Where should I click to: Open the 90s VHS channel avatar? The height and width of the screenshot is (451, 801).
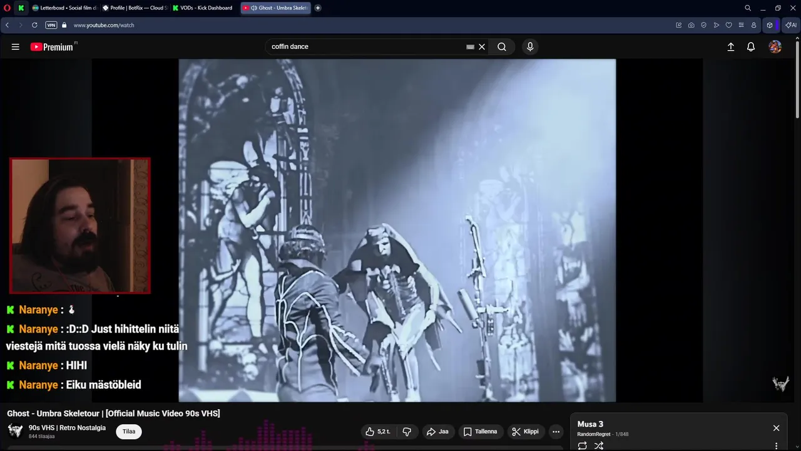(x=15, y=431)
